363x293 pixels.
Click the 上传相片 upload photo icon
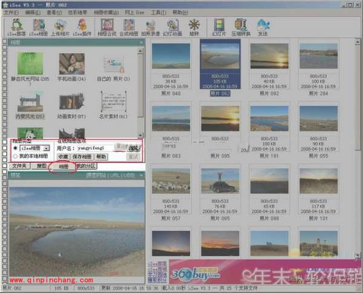point(60,27)
